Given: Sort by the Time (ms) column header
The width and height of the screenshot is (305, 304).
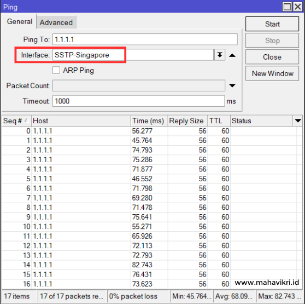Looking at the screenshot, I should point(149,121).
